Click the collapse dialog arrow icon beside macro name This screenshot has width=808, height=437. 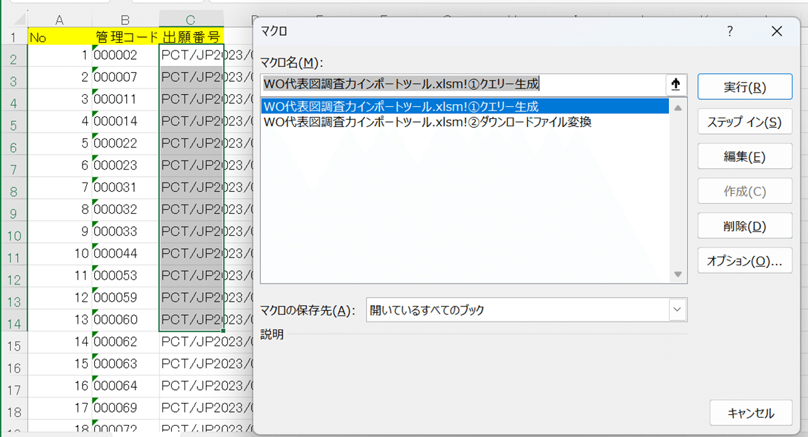click(675, 85)
